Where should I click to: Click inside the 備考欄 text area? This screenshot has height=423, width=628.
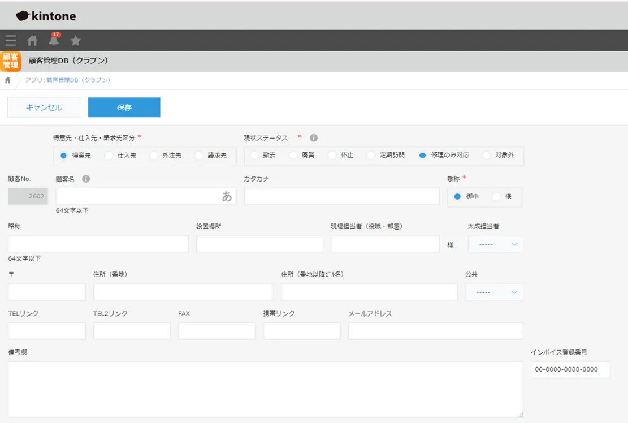265,389
